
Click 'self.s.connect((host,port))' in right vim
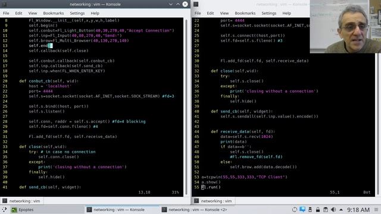point(252,36)
